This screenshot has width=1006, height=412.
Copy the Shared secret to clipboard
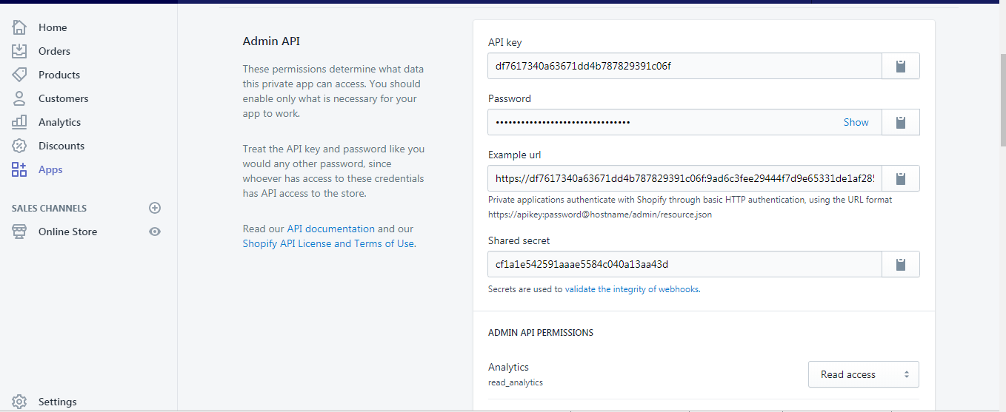(901, 264)
